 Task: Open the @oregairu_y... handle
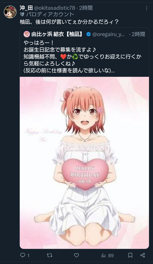[x=109, y=34]
